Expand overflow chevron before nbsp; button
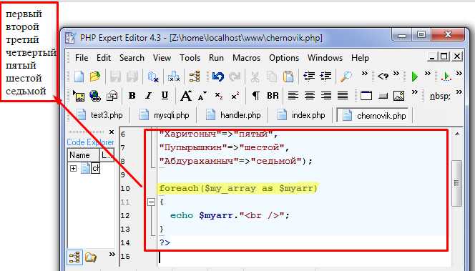 tap(415, 92)
